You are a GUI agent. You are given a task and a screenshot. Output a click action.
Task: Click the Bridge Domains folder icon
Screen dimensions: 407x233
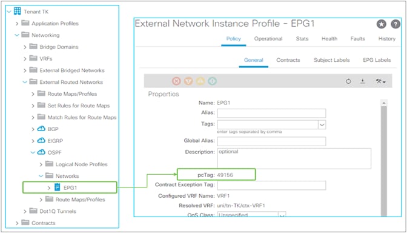[x=33, y=47]
